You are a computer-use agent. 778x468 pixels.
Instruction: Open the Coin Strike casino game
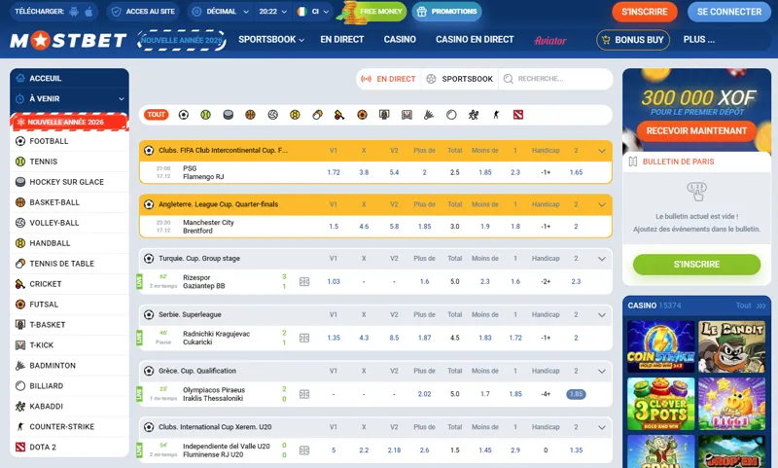pos(660,345)
